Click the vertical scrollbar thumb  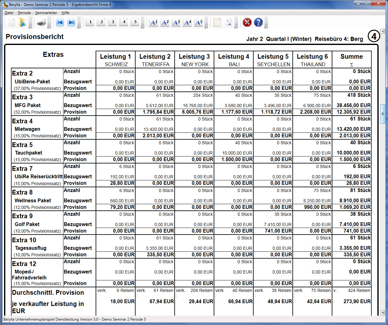click(383, 114)
